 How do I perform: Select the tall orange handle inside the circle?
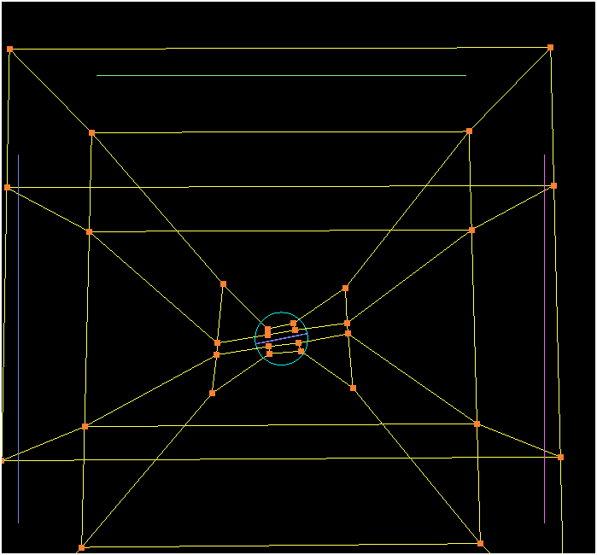[x=267, y=330]
